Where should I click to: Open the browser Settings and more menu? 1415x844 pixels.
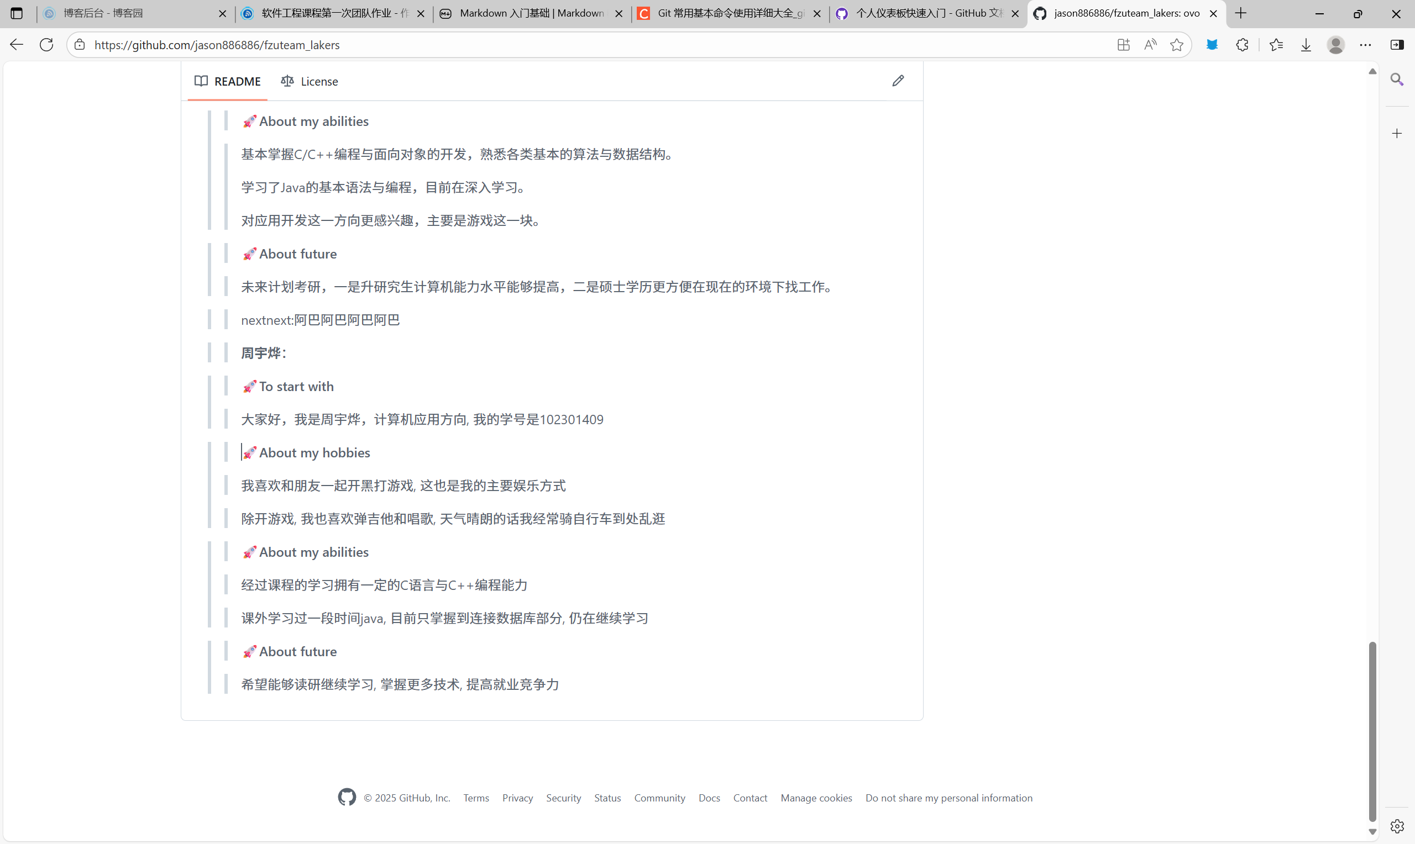(1366, 45)
